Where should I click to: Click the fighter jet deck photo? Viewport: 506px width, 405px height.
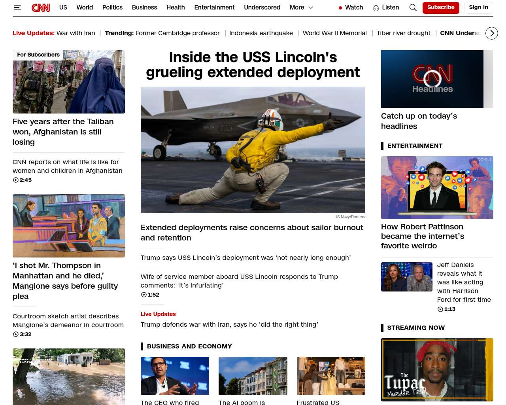pos(253,150)
